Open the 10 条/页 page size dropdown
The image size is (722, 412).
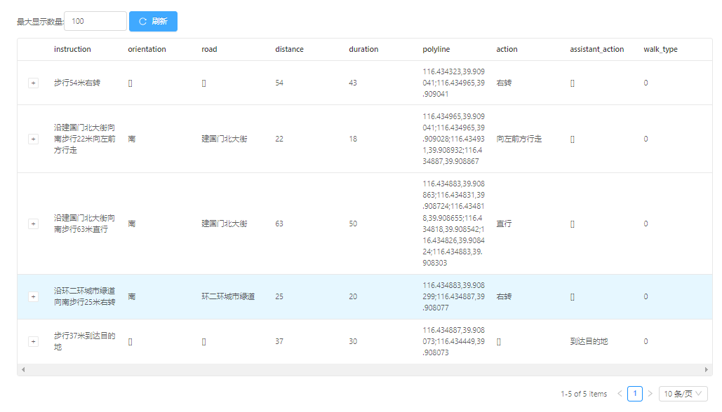(x=683, y=394)
